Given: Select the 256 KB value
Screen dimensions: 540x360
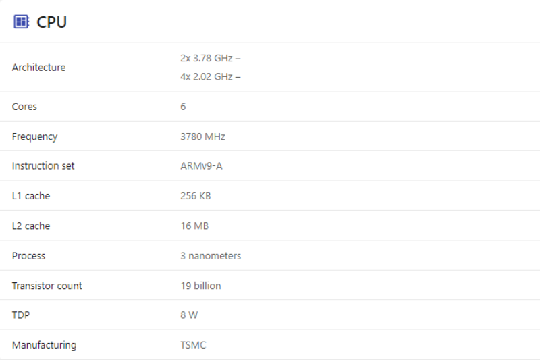Looking at the screenshot, I should (196, 196).
